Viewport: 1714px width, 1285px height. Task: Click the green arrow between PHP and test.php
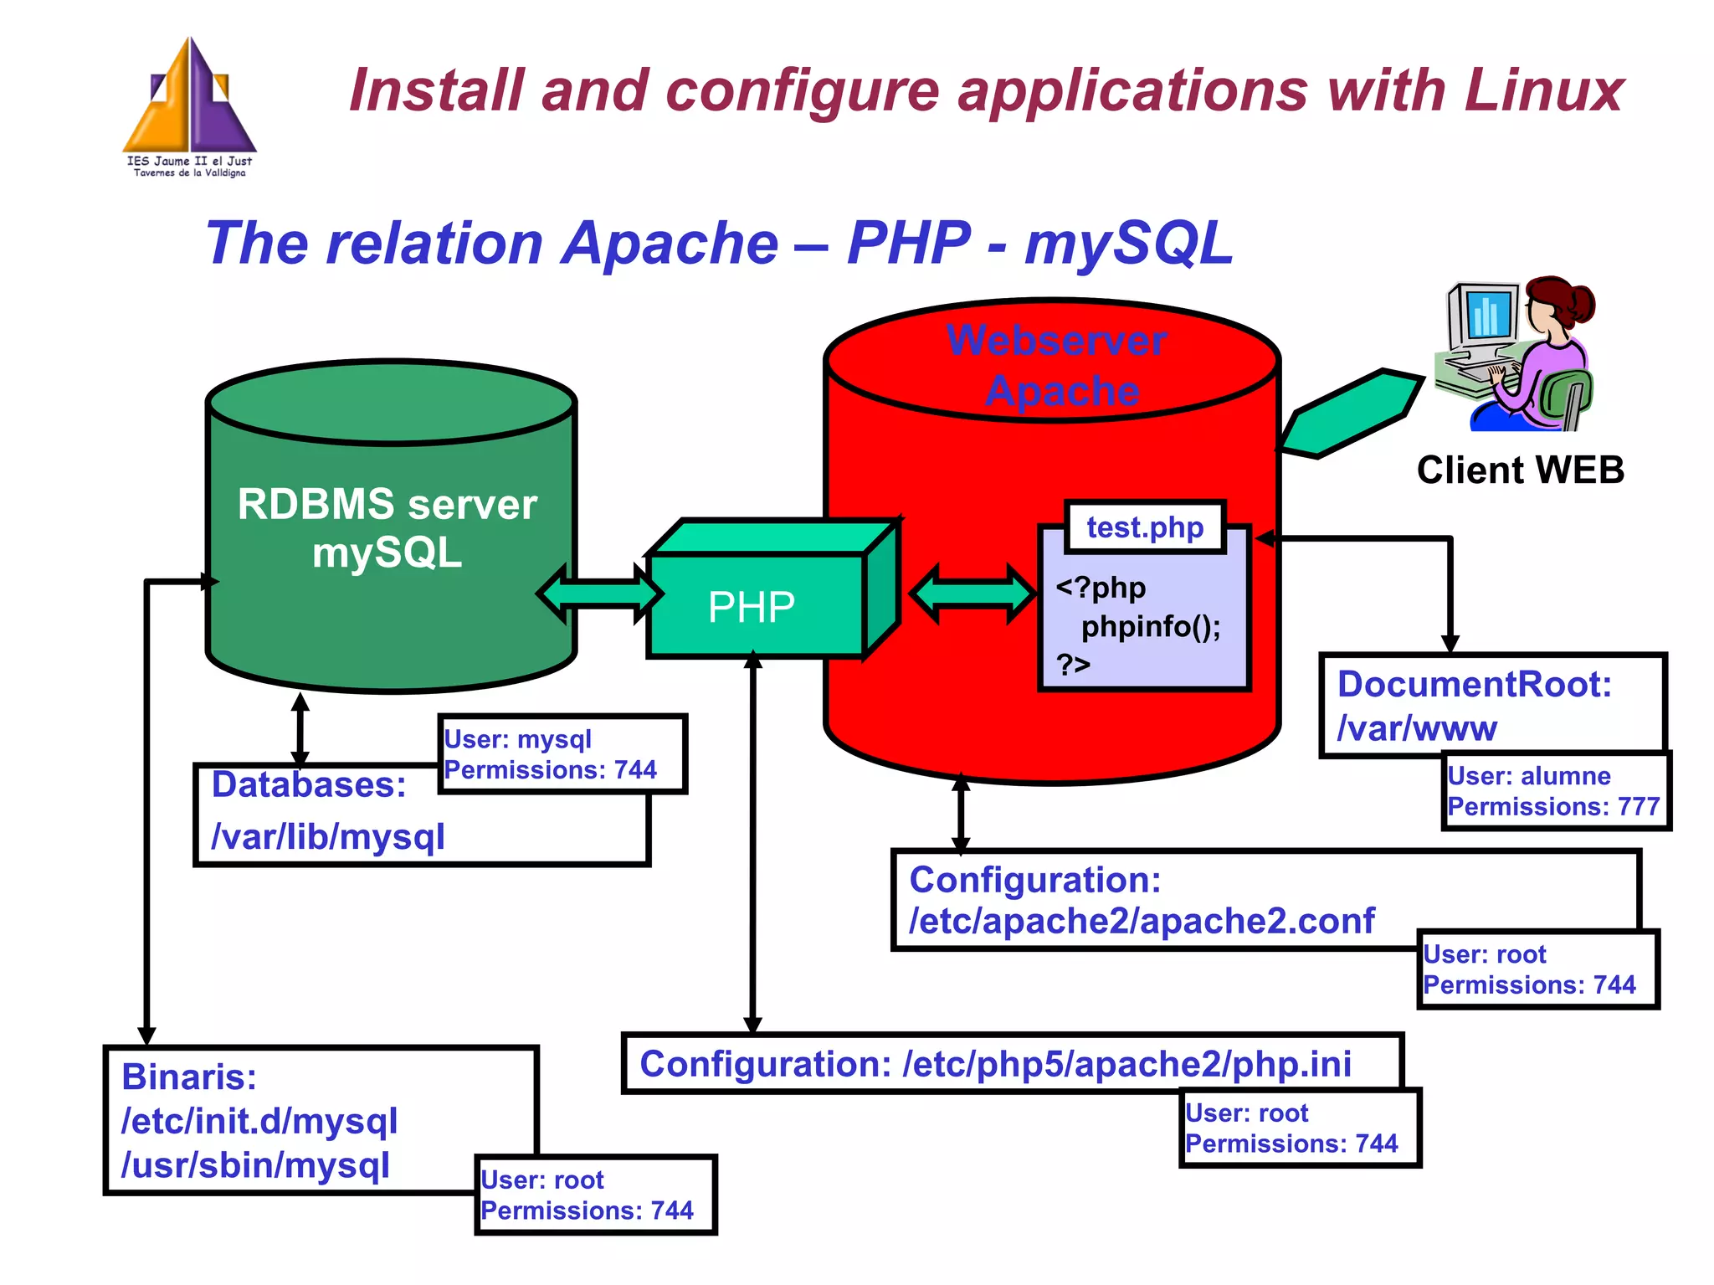pyautogui.click(x=973, y=594)
